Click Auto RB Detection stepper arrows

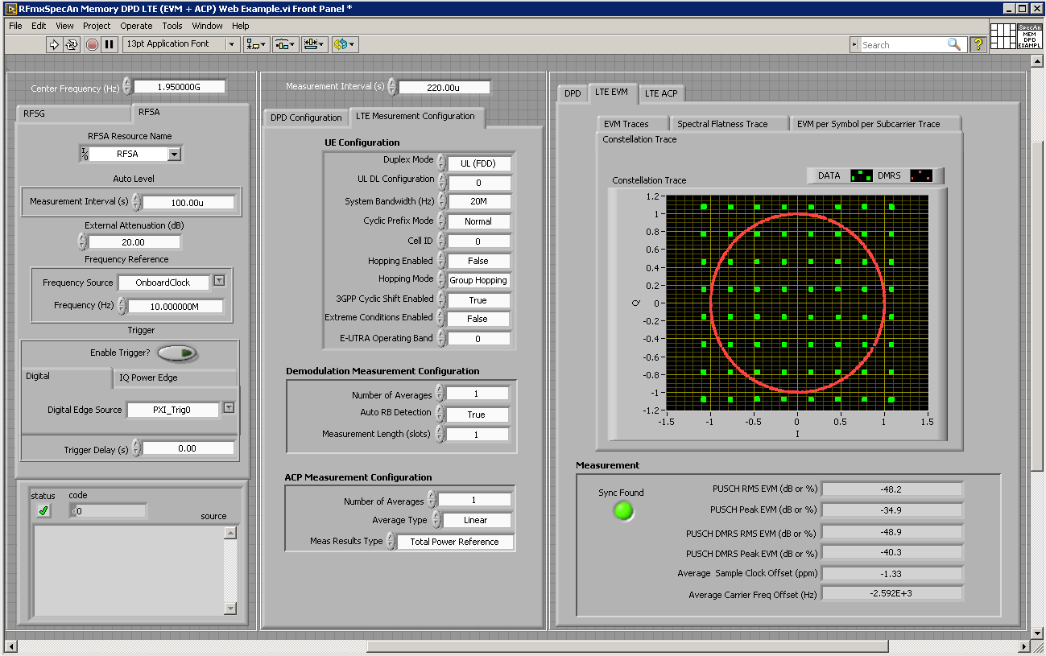[x=440, y=414]
